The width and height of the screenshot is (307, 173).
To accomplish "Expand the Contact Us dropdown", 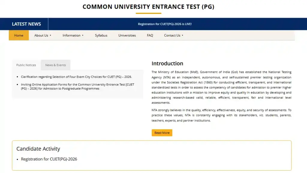I will pyautogui.click(x=173, y=35).
